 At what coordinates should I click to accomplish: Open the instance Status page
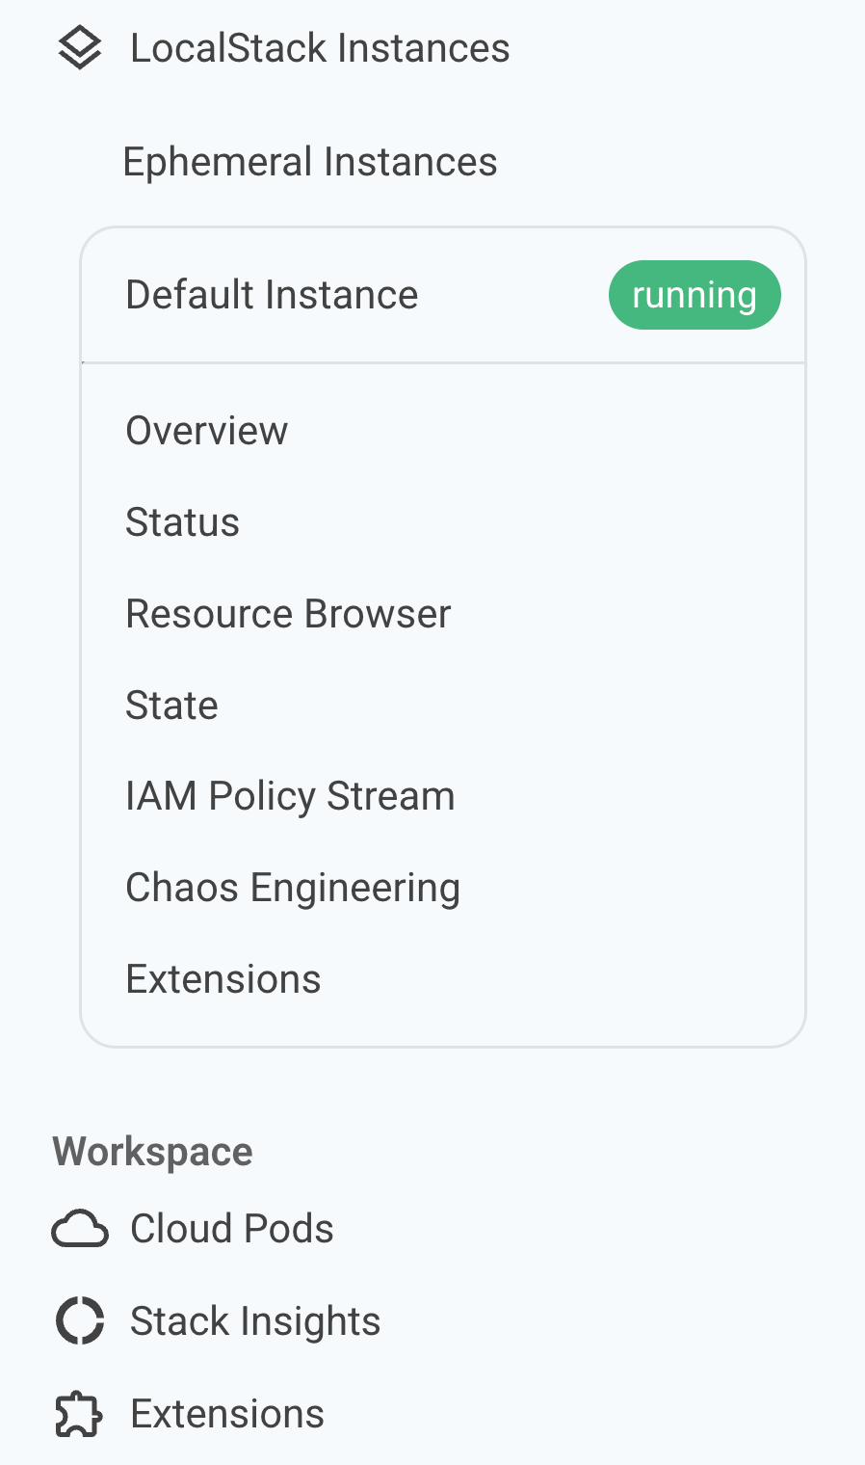click(182, 522)
